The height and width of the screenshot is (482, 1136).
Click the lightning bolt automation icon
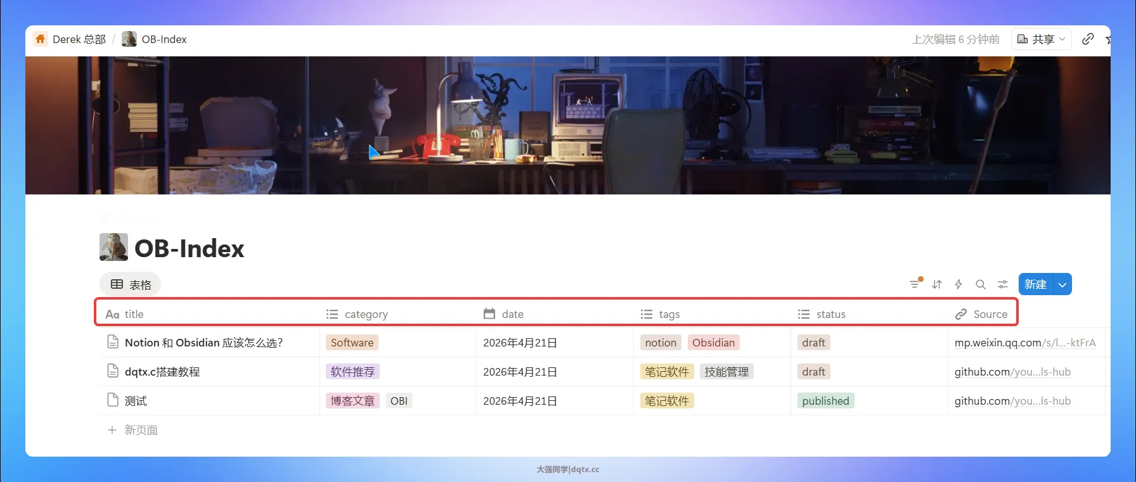tap(958, 284)
